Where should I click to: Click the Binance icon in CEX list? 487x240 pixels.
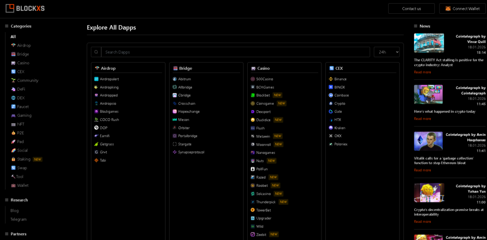coord(331,79)
